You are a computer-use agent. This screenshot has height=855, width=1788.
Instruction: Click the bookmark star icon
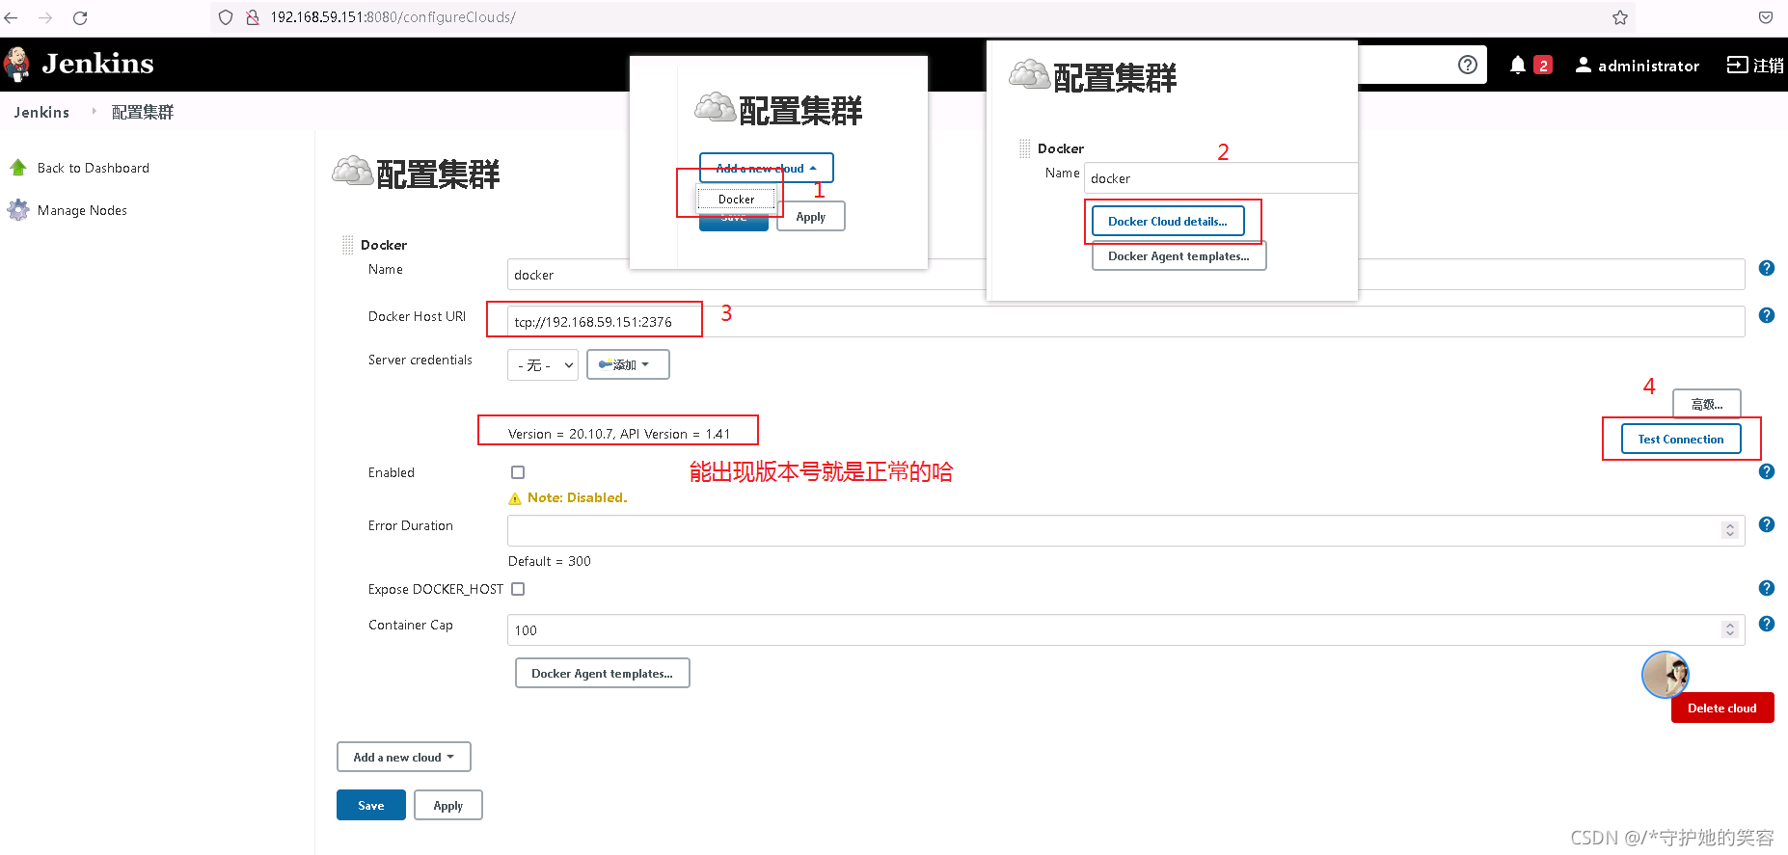point(1620,17)
